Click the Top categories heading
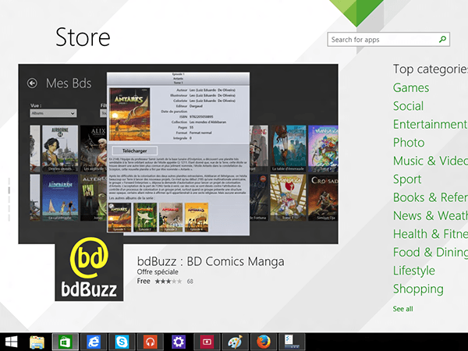 point(430,69)
